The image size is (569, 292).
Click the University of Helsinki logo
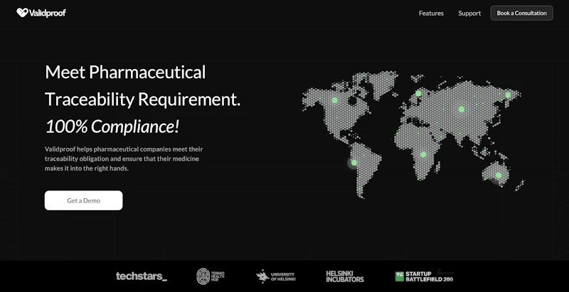(x=275, y=276)
